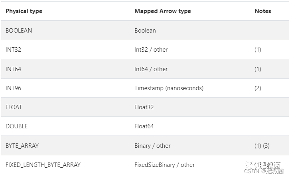Click note (2) in the INT96 row
290x178 pixels.
(x=258, y=88)
